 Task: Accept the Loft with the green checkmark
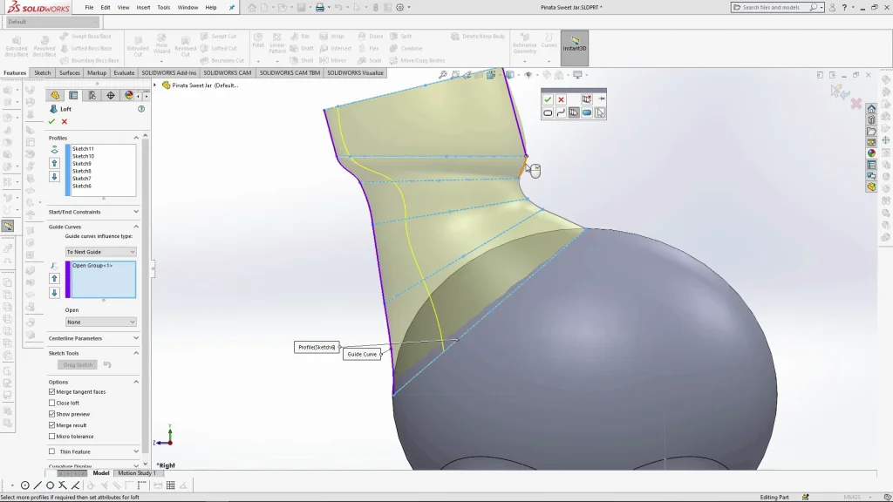[x=51, y=122]
